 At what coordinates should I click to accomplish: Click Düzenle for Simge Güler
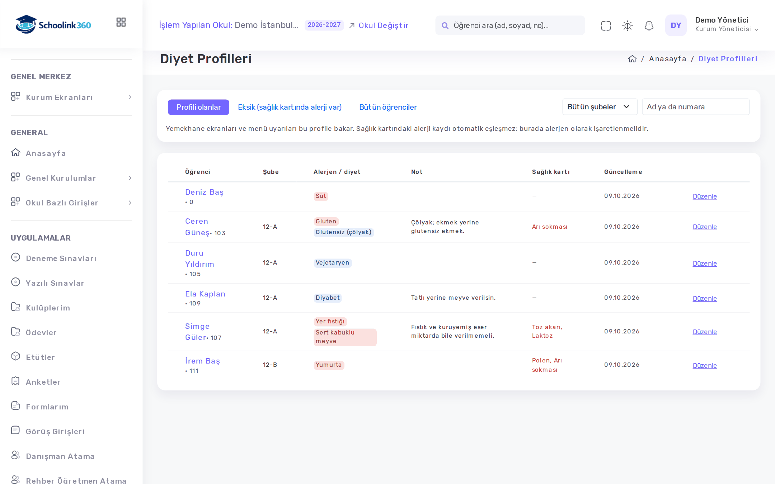point(704,332)
